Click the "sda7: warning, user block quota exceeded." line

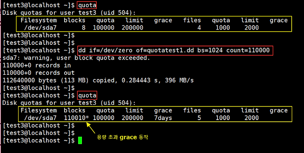pos(76,58)
